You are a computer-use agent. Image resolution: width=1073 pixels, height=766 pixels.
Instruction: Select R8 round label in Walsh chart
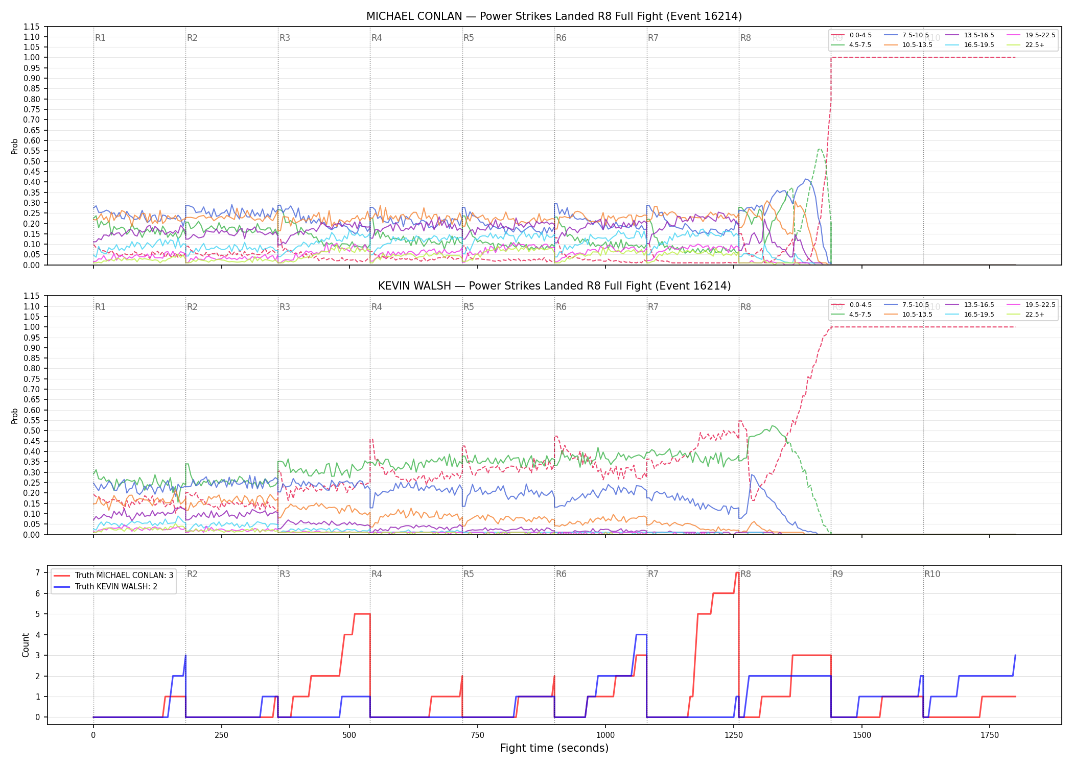tap(745, 307)
